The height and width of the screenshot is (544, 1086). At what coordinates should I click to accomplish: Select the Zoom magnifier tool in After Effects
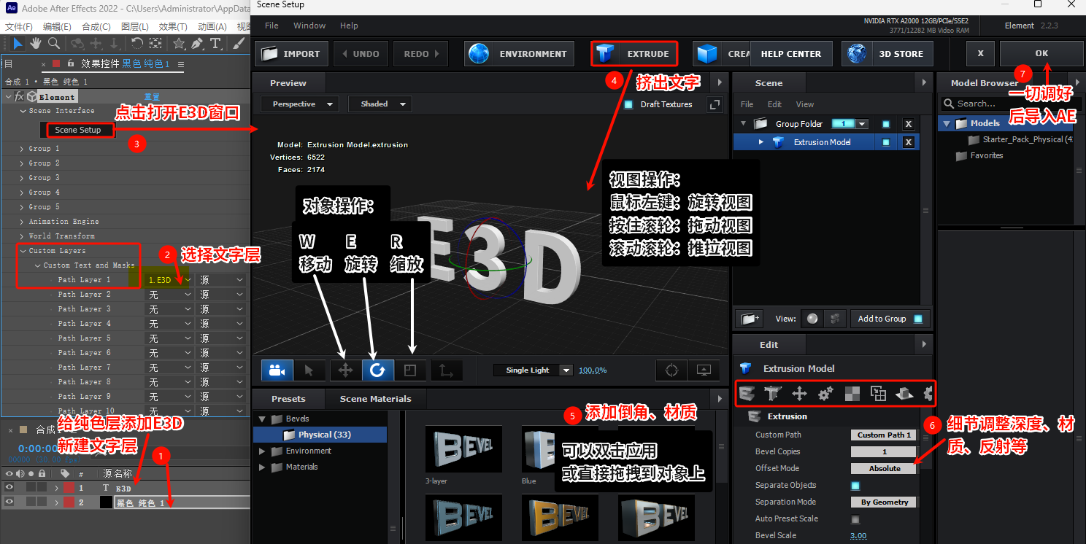[53, 44]
